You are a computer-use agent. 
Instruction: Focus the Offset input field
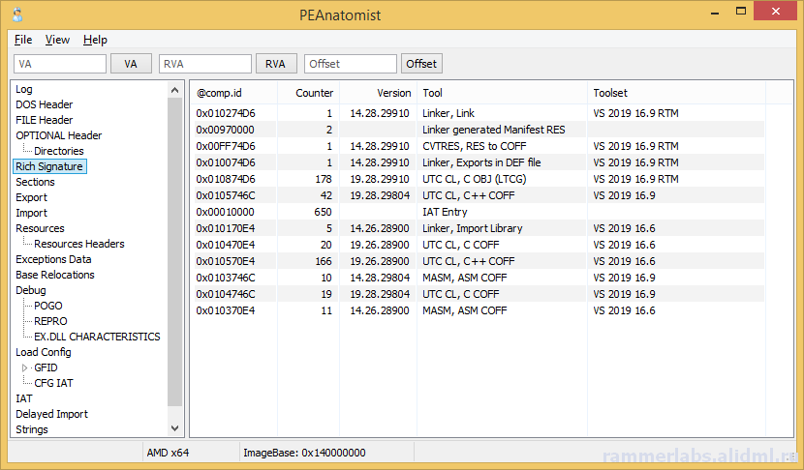[351, 64]
